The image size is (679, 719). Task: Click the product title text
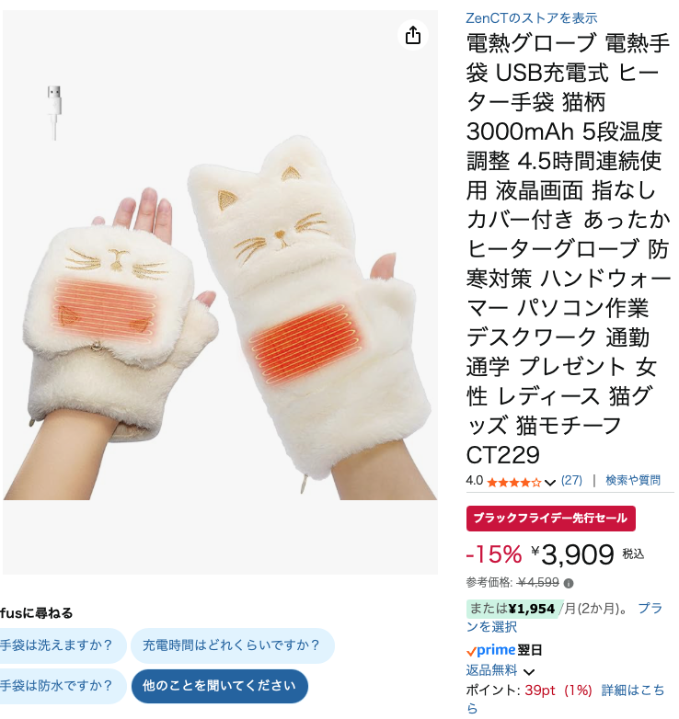point(568,249)
